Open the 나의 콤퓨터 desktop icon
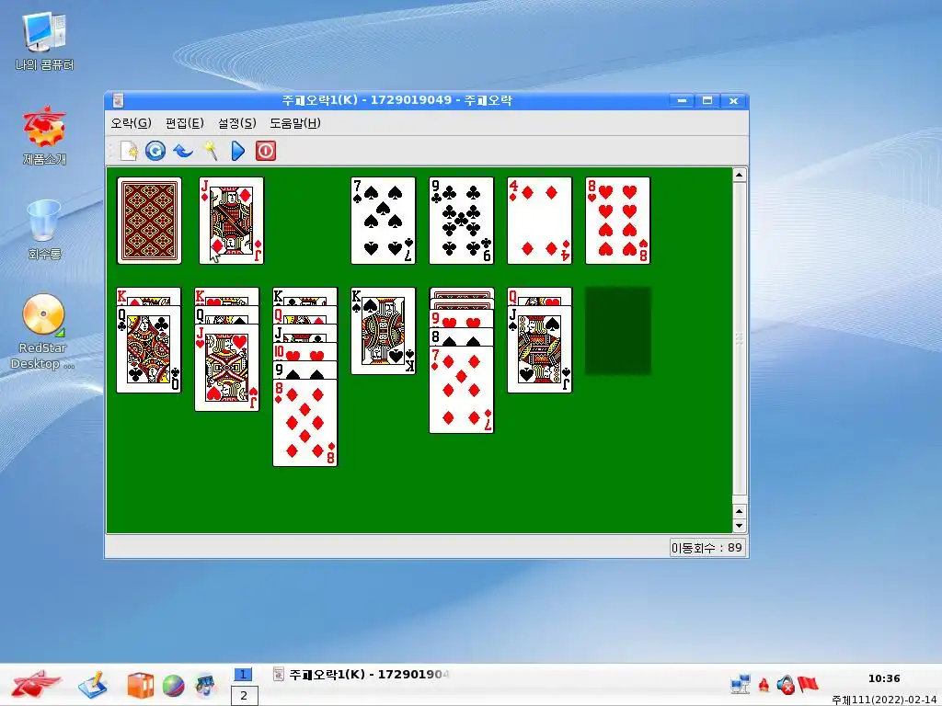Viewport: 942px width, 706px height. [44, 42]
